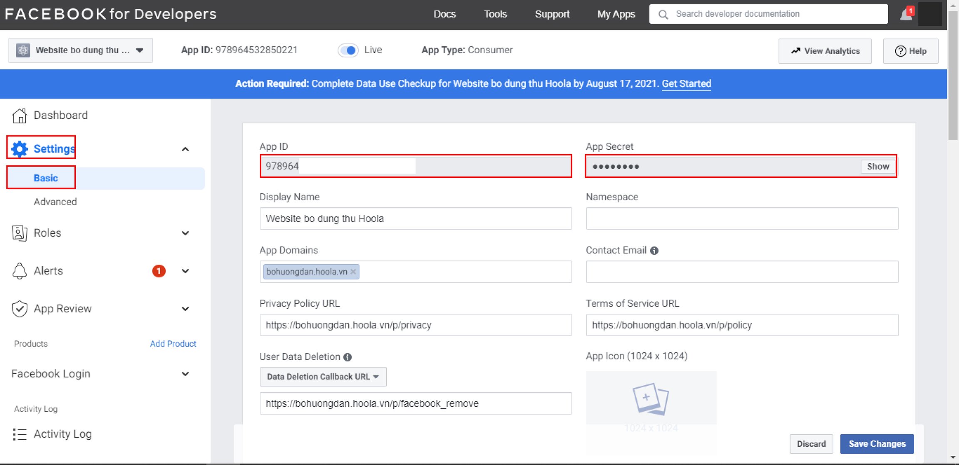The image size is (959, 465).
Task: Click the Contact Email info icon
Action: 654,251
